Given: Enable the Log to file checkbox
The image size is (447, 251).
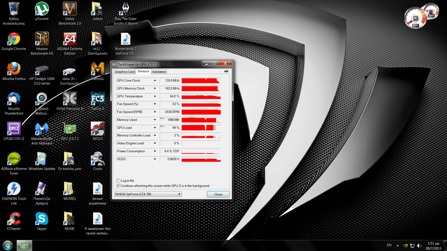Looking at the screenshot, I should 118,181.
